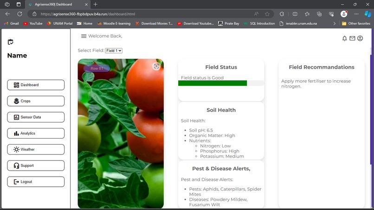Open the Favorites list icon
Image resolution: width=374 pixels, height=210 pixels.
point(307,14)
